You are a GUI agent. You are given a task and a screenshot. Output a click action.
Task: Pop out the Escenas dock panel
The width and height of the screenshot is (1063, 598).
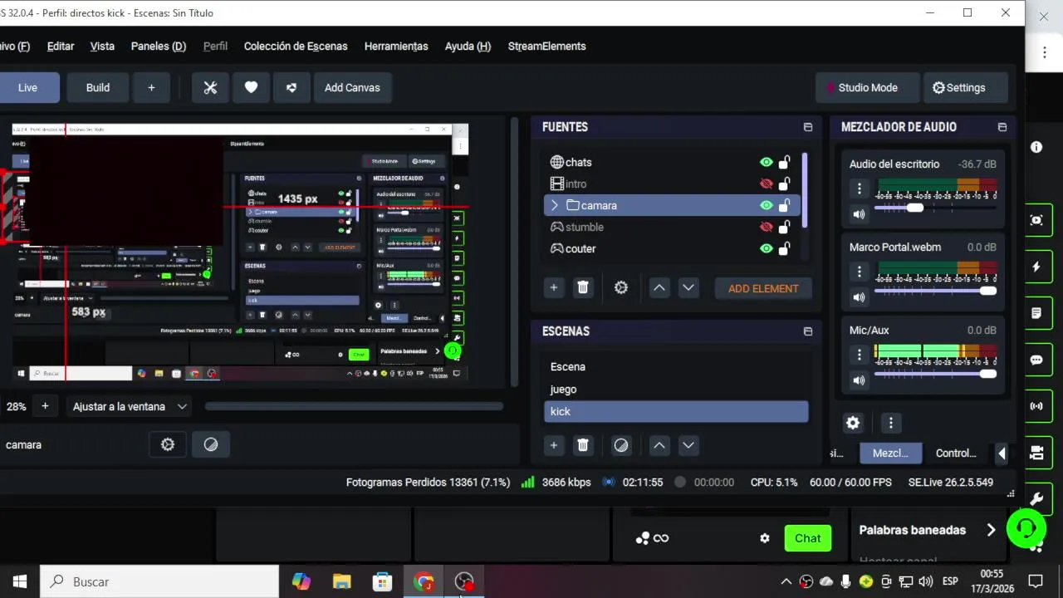(808, 331)
